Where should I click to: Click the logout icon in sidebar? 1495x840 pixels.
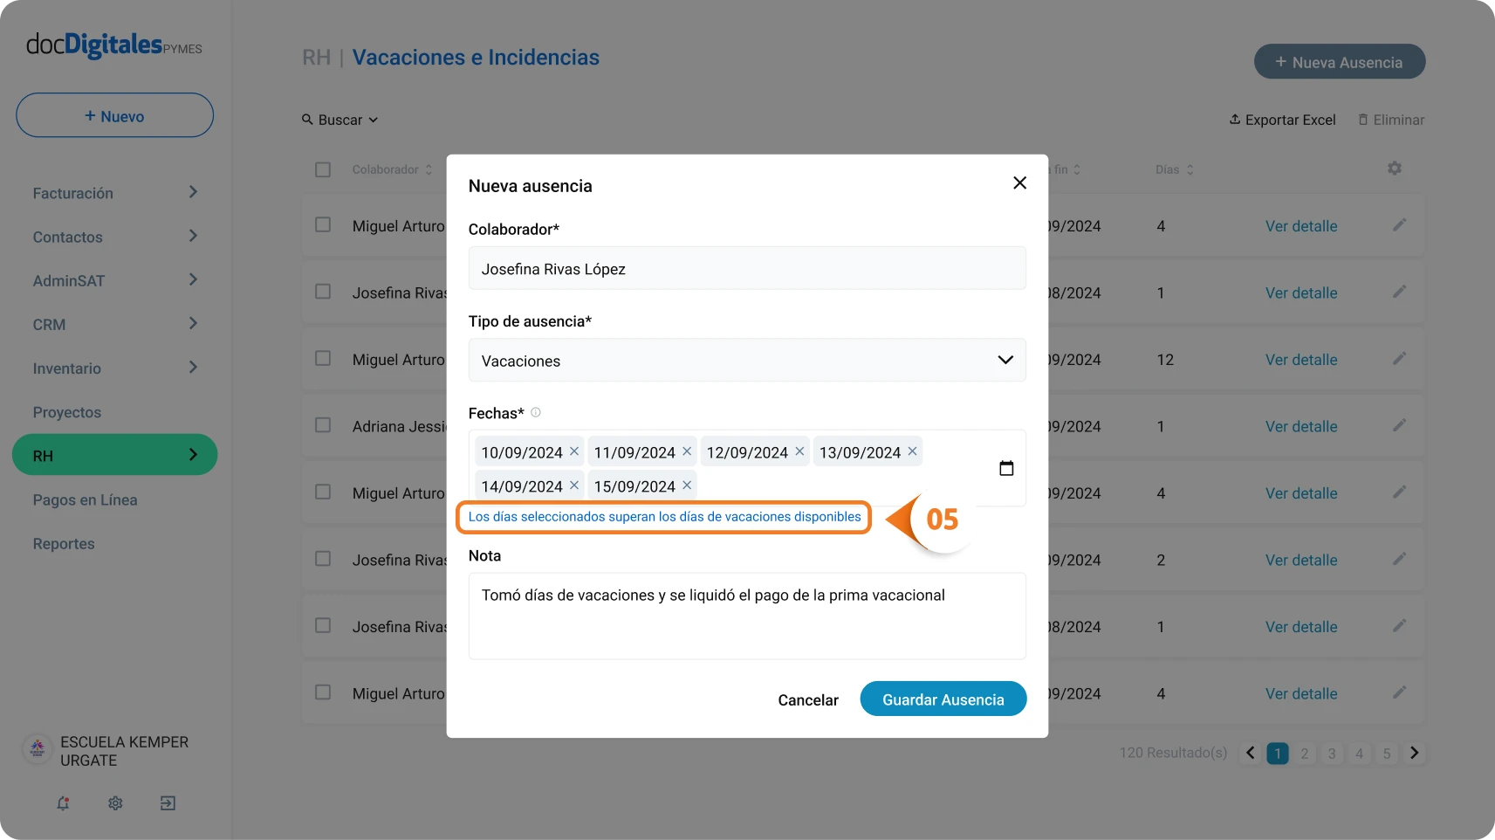coord(168,803)
